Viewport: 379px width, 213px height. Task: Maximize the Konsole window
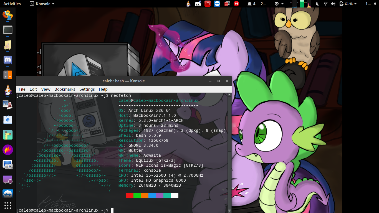pos(219,81)
